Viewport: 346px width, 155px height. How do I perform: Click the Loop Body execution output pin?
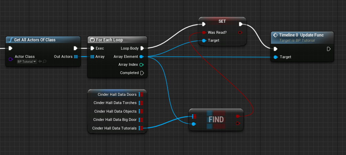(x=142, y=48)
